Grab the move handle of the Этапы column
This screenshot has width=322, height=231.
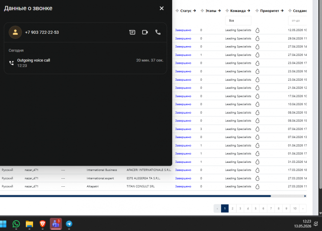(202, 11)
